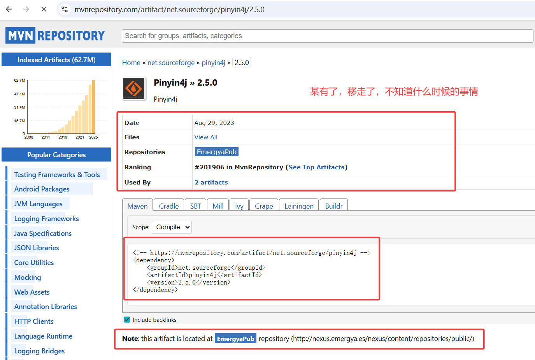Click the Popular Categories header

tap(56, 155)
